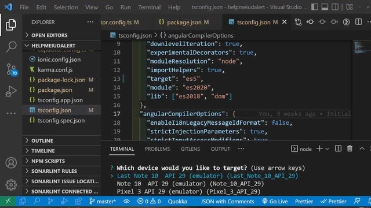Change language mode JSON with Comments
The height and width of the screenshot is (208, 371).
coord(227,202)
